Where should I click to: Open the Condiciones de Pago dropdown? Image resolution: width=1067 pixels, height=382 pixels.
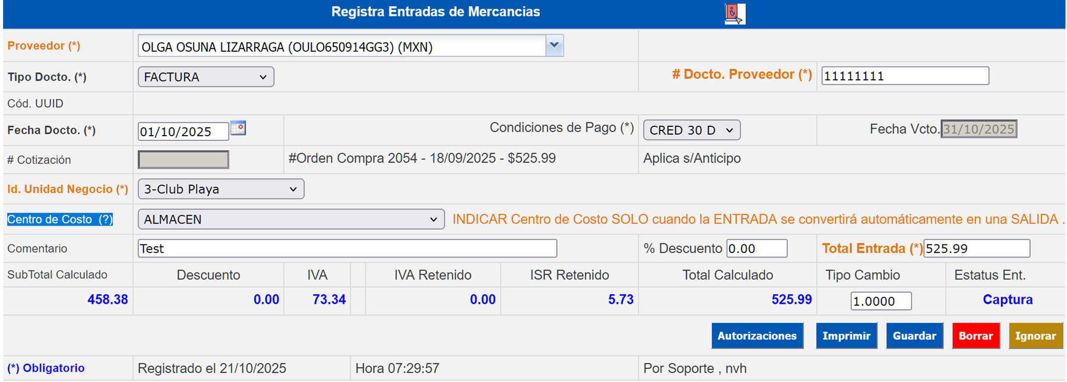(691, 130)
